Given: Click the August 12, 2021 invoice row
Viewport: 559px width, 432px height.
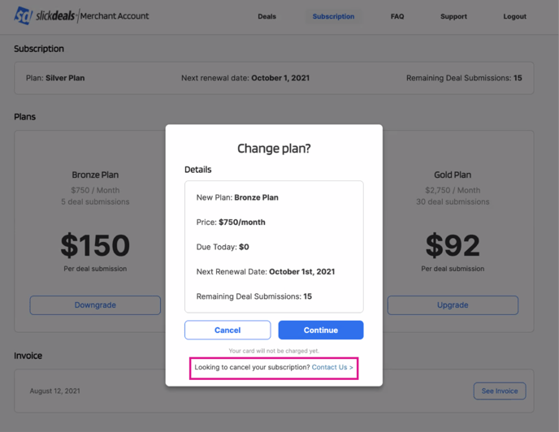Looking at the screenshot, I should pos(55,391).
